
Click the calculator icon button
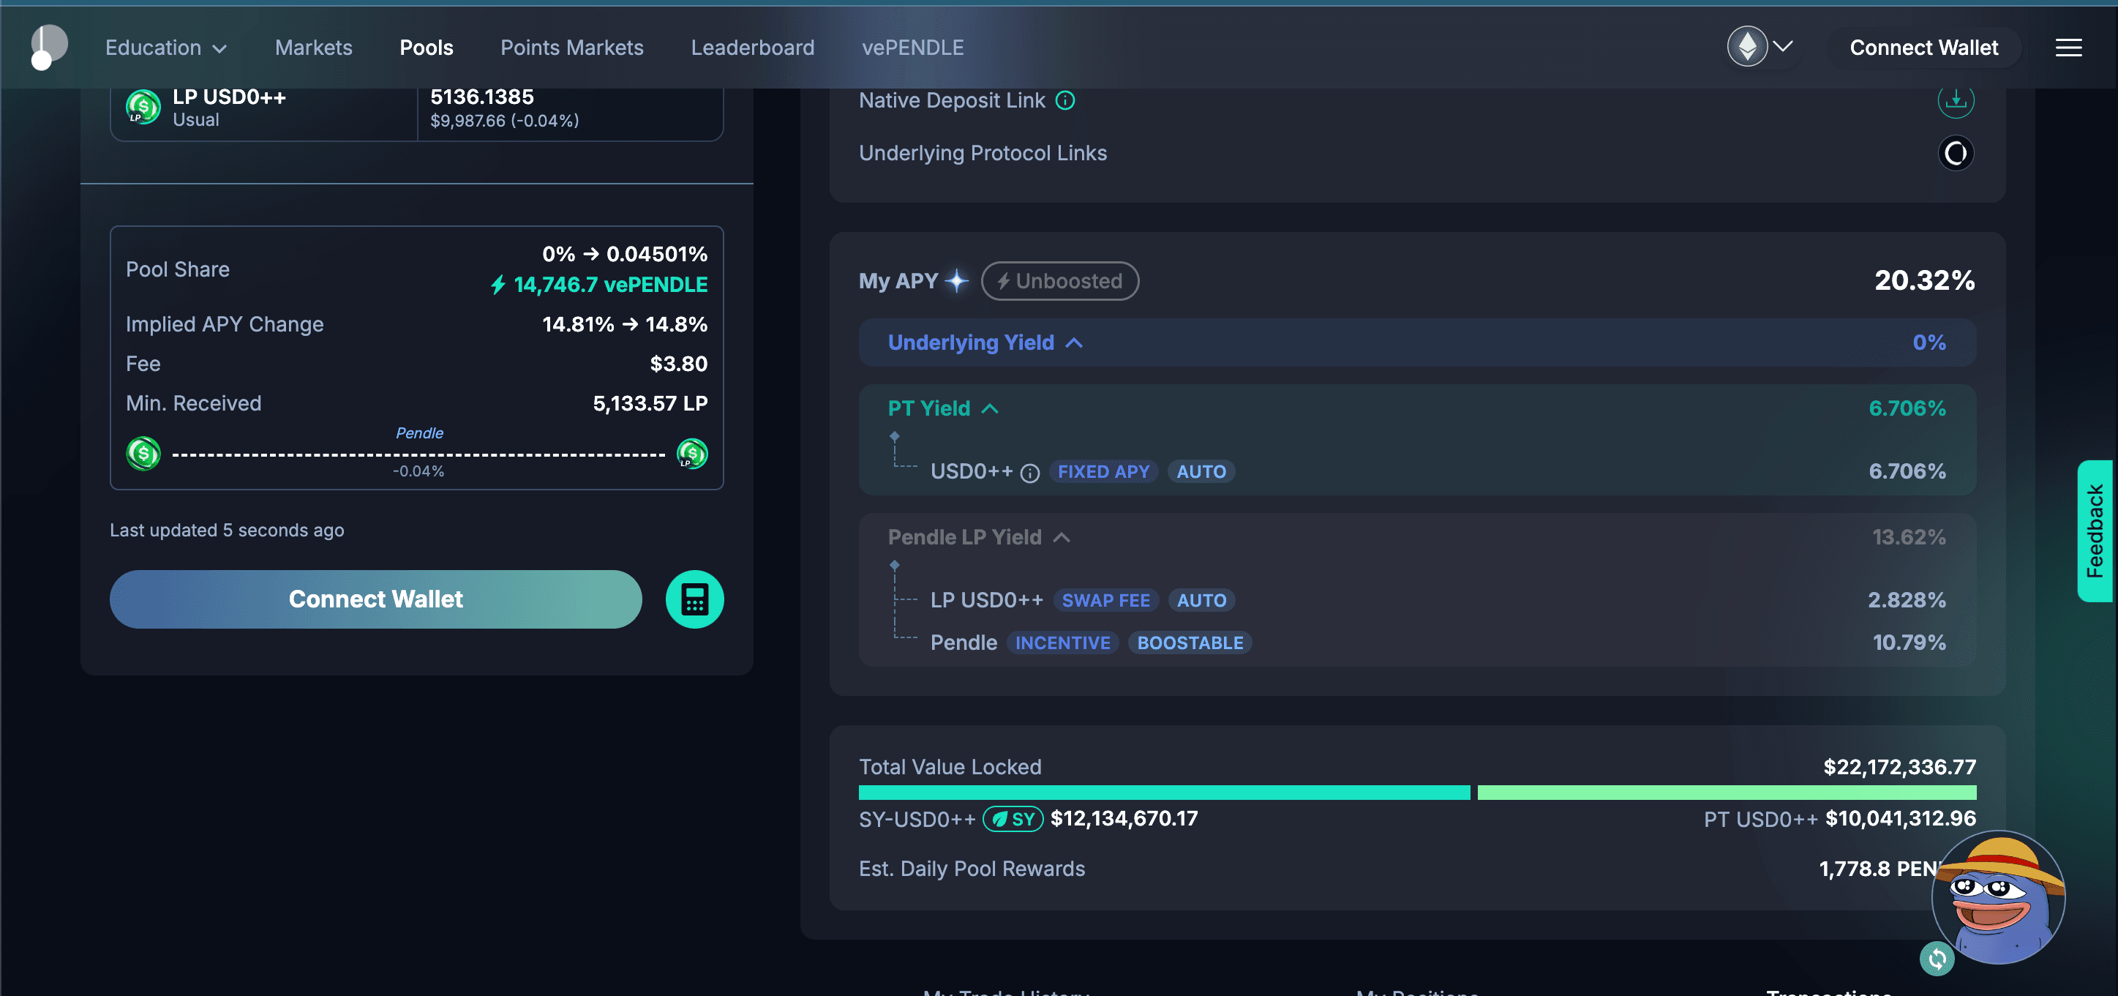(695, 599)
